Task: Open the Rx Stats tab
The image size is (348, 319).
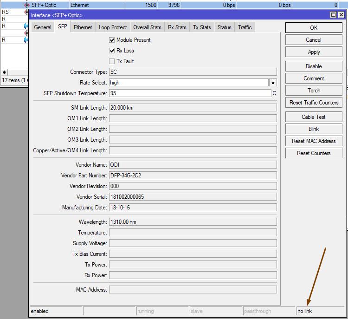Action: (x=177, y=27)
